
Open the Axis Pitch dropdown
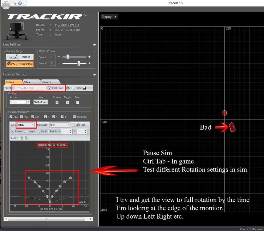click(x=26, y=125)
